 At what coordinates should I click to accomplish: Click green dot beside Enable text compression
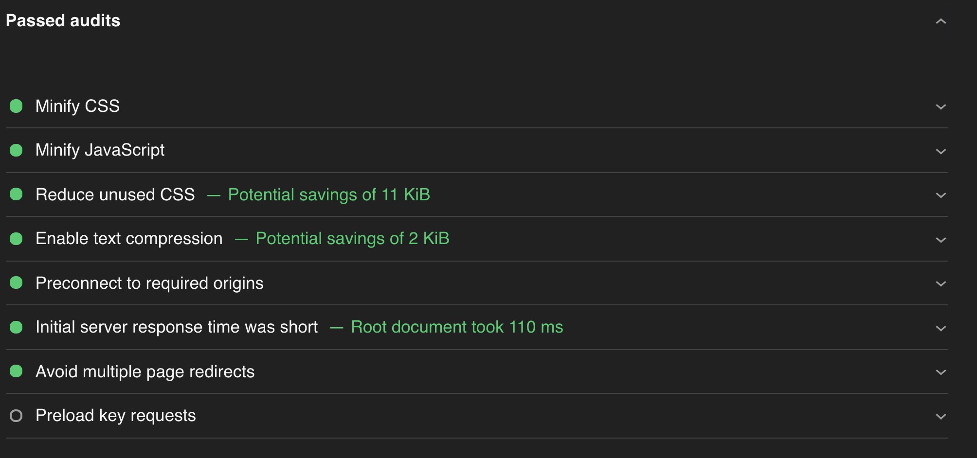(x=16, y=239)
